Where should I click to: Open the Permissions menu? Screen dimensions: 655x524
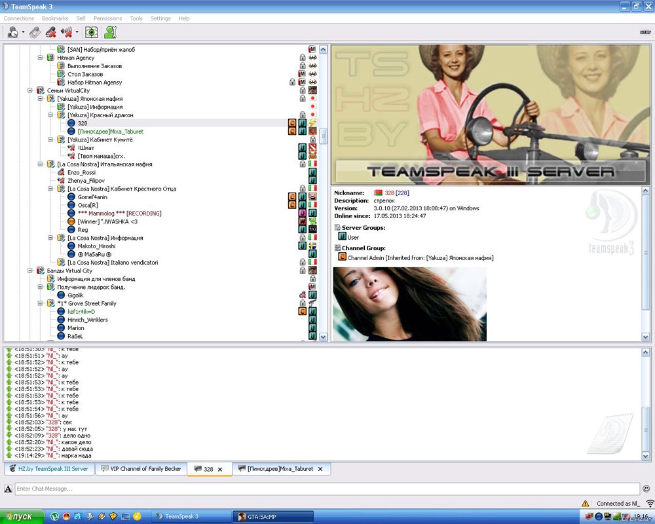coord(108,18)
